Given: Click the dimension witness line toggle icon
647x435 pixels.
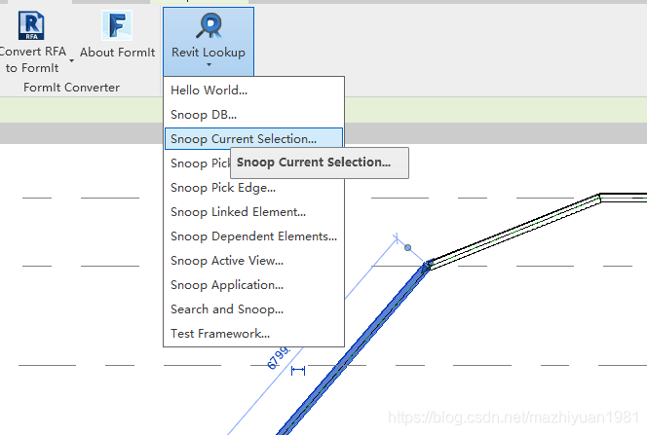Looking at the screenshot, I should tap(298, 371).
